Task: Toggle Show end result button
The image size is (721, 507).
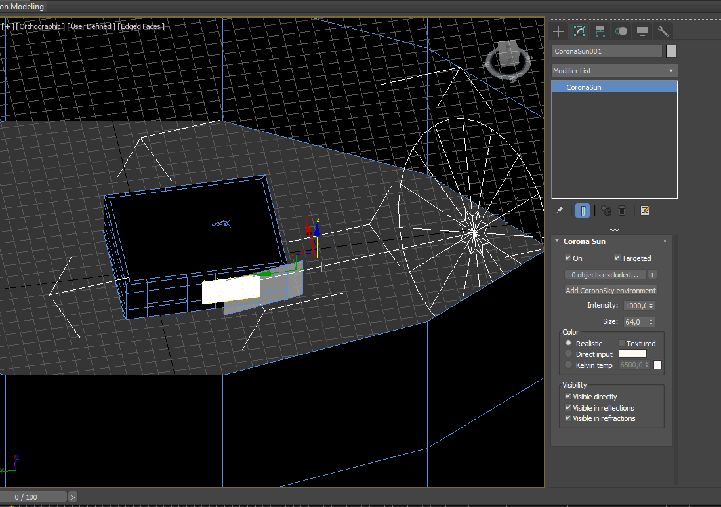Action: (583, 211)
